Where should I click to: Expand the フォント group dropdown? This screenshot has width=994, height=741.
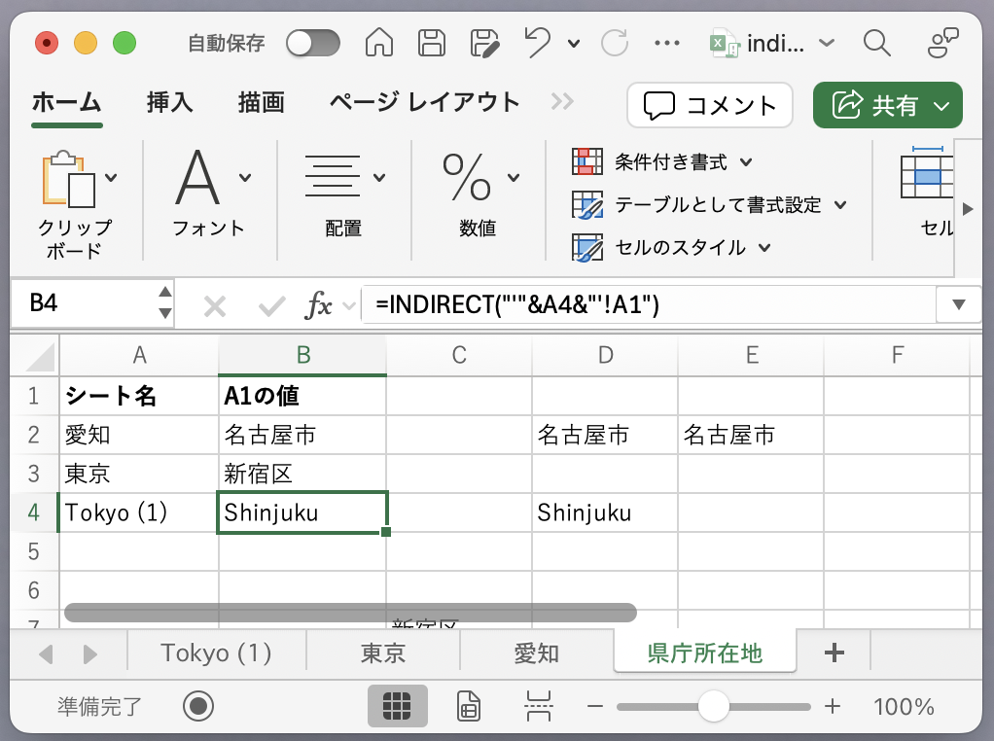point(245,178)
